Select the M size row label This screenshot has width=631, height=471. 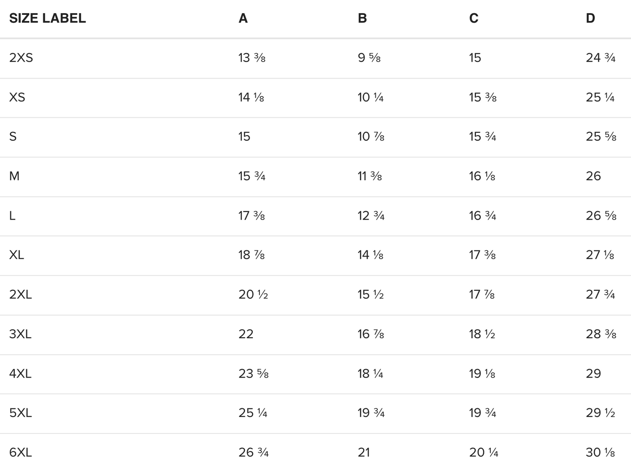pos(14,176)
